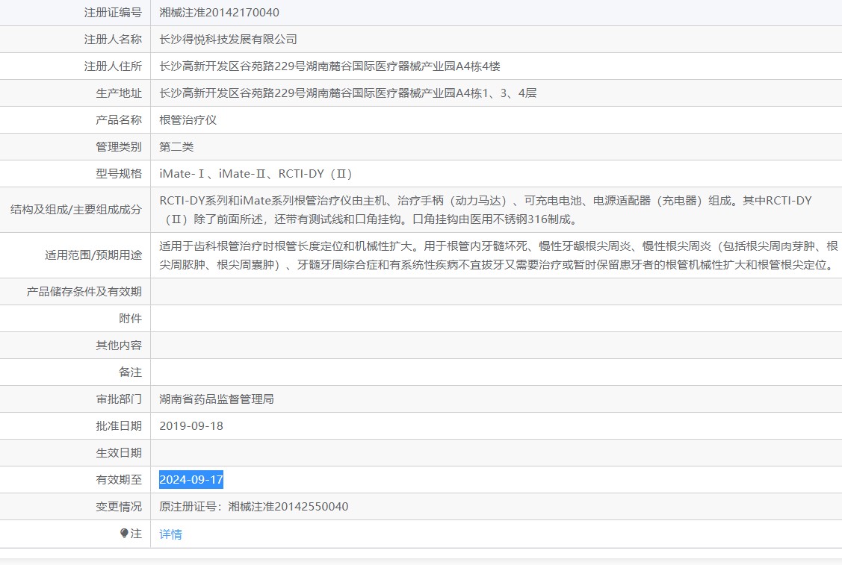The height and width of the screenshot is (565, 842).
Task: Click the 型号规格 row label
Action: tap(119, 173)
